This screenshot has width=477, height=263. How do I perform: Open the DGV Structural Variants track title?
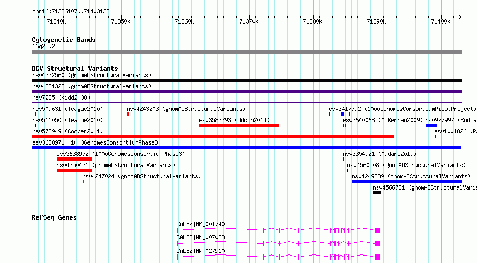[x=75, y=69]
